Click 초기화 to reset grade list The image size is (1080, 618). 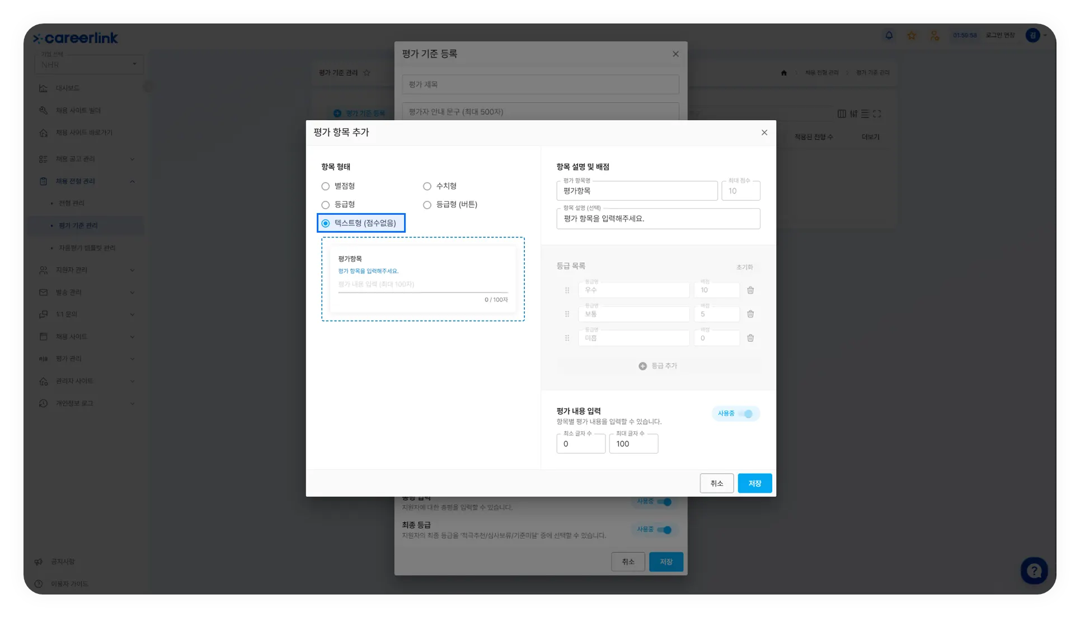coord(744,267)
